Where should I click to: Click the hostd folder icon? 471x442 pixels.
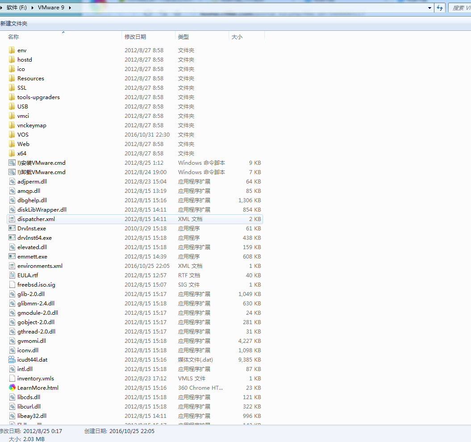[12, 59]
